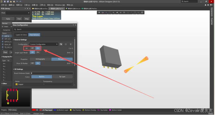Click the Redo arrow icon
The height and width of the screenshot is (115, 215).
(x=20, y=2)
